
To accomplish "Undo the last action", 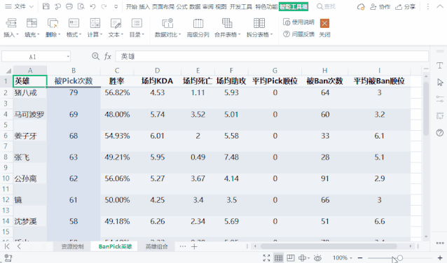I will point(93,6).
